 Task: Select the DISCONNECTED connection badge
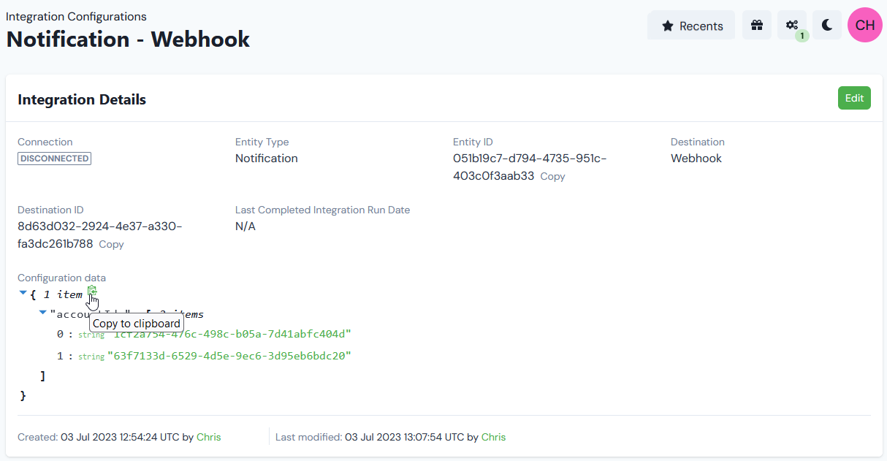(x=54, y=158)
